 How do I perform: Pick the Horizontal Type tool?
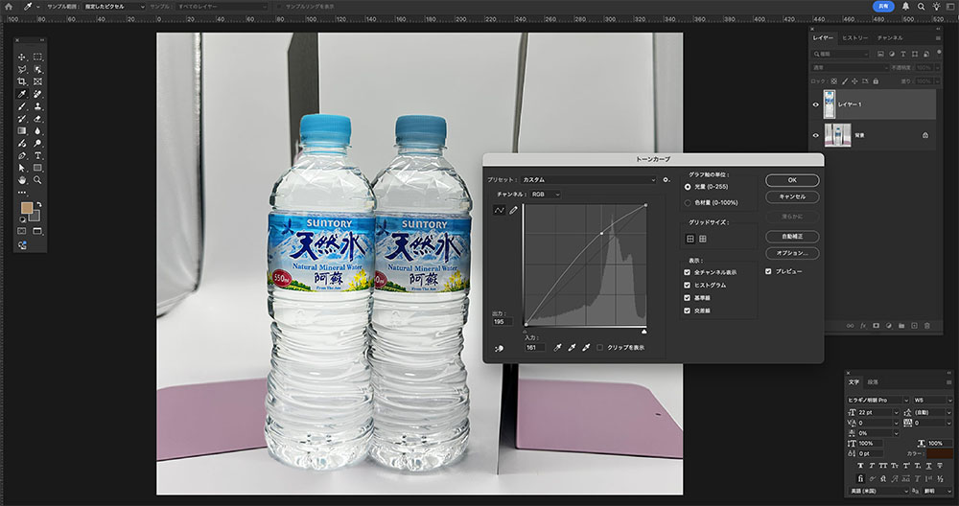pyautogui.click(x=37, y=155)
